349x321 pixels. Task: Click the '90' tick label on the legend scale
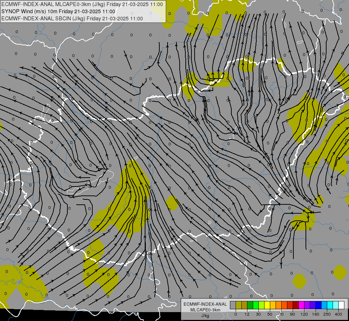[292, 314]
